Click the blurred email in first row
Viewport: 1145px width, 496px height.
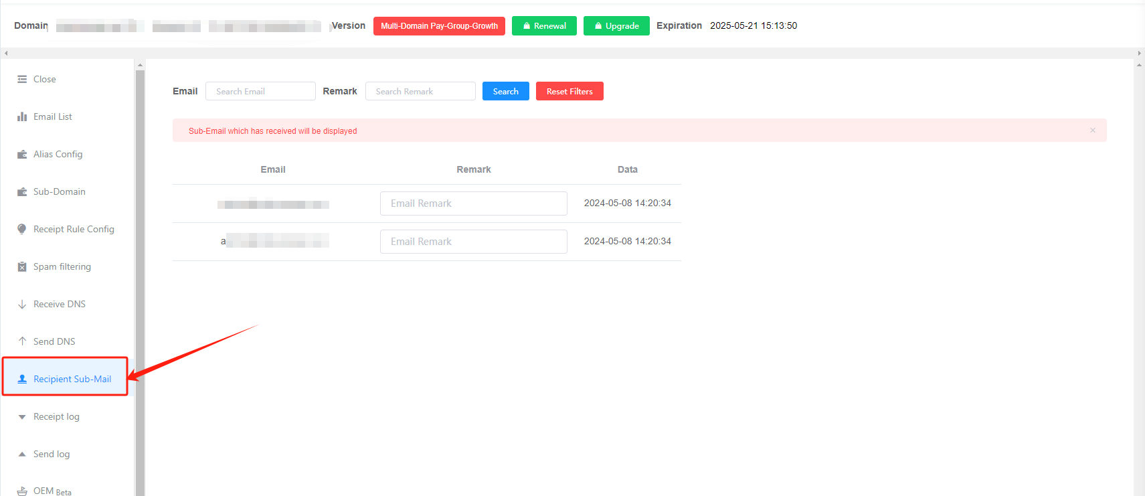coord(273,204)
